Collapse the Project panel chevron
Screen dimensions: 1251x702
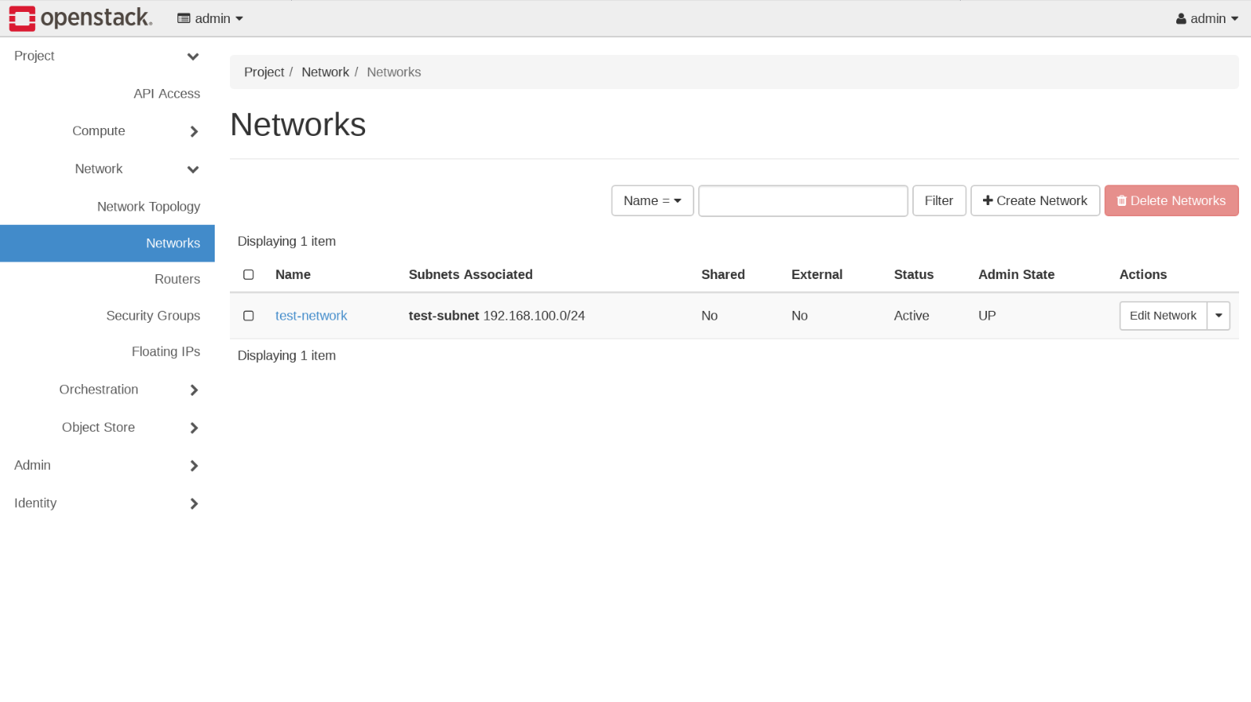(x=192, y=56)
